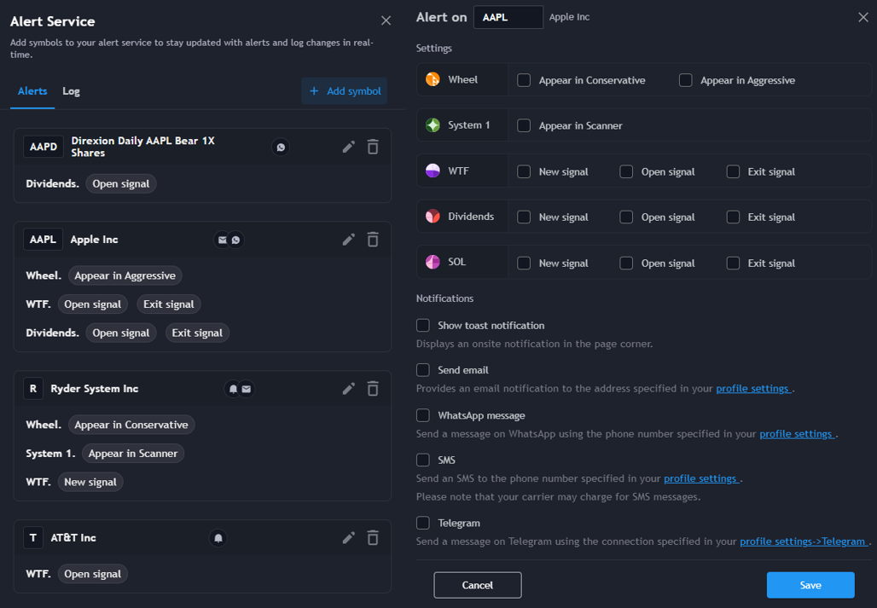877x608 pixels.
Task: Edit the Apple Inc alert
Action: point(348,240)
